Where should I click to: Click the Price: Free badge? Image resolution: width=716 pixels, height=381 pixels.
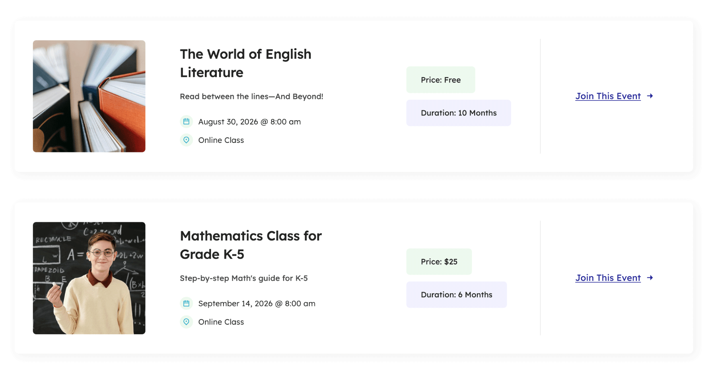(441, 80)
